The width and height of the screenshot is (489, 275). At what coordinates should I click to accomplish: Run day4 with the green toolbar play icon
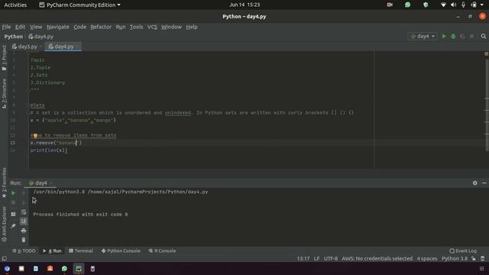[x=444, y=37]
